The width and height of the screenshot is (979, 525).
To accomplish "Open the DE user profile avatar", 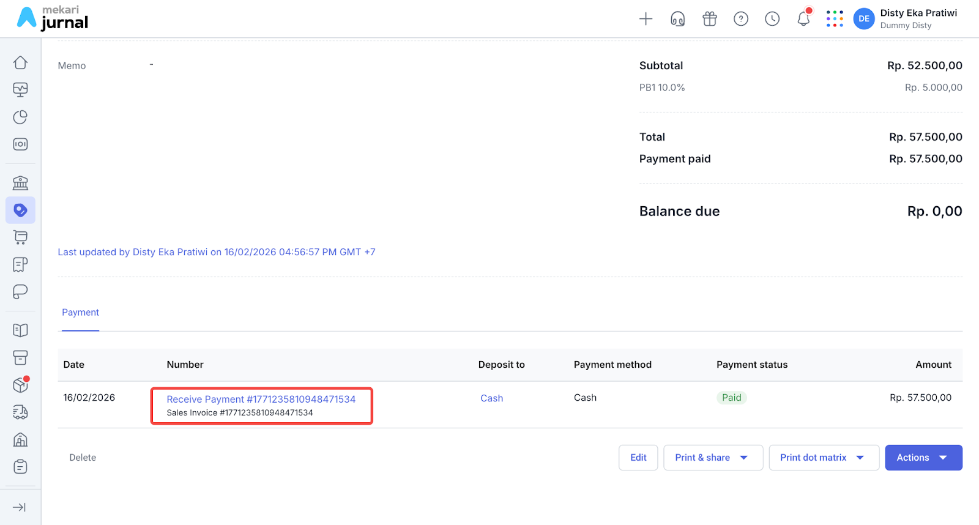I will [863, 19].
